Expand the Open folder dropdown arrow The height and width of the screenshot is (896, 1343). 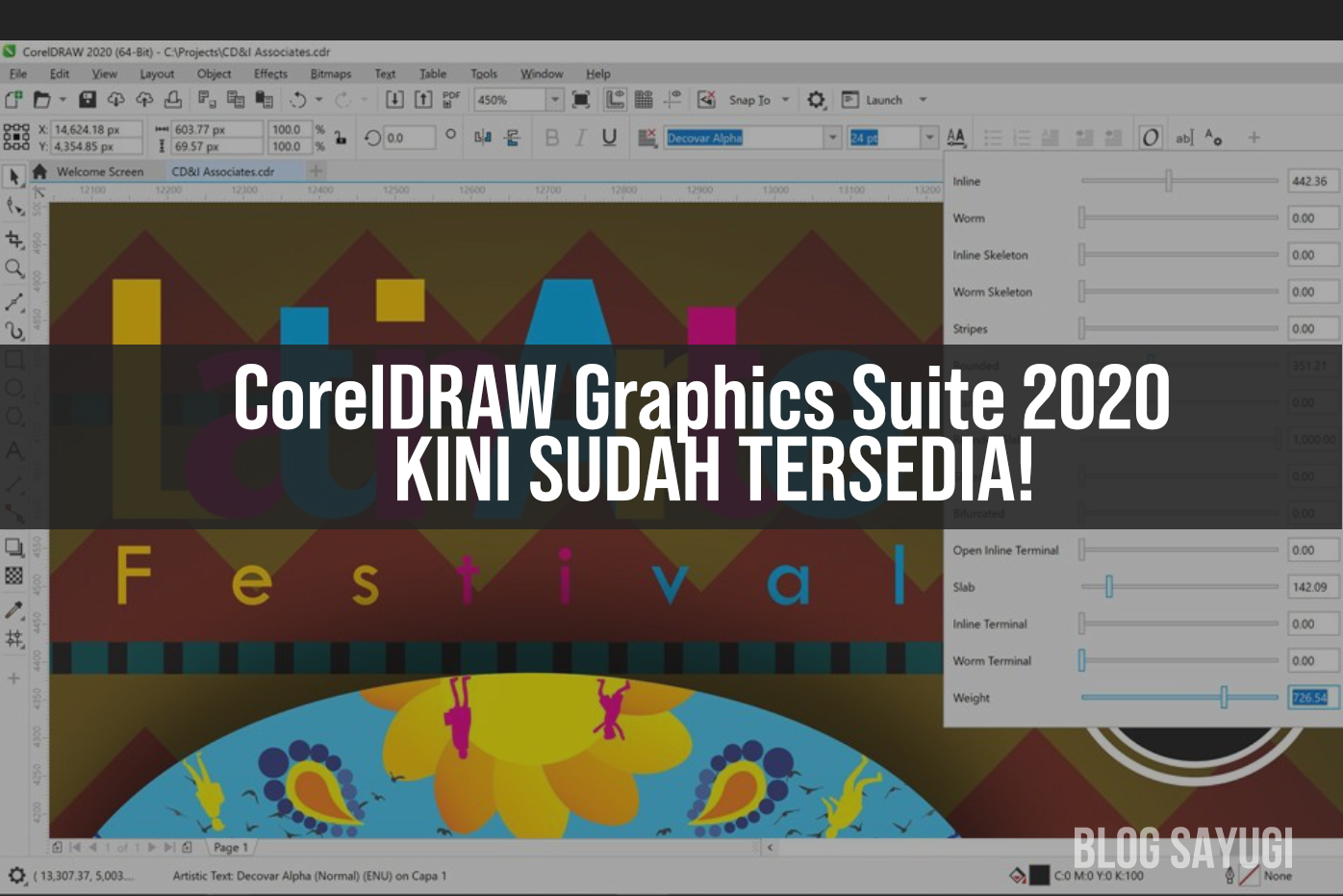click(x=63, y=99)
